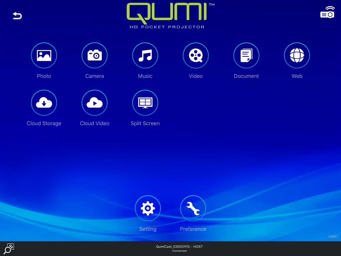The width and height of the screenshot is (341, 256).
Task: Click the Photo label
Action: point(44,76)
